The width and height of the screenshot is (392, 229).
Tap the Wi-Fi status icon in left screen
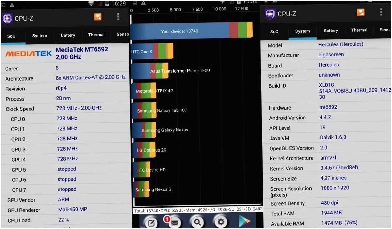(x=91, y=4)
